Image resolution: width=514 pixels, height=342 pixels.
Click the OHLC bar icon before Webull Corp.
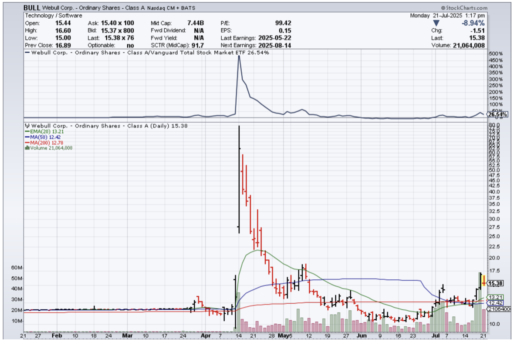pos(27,126)
